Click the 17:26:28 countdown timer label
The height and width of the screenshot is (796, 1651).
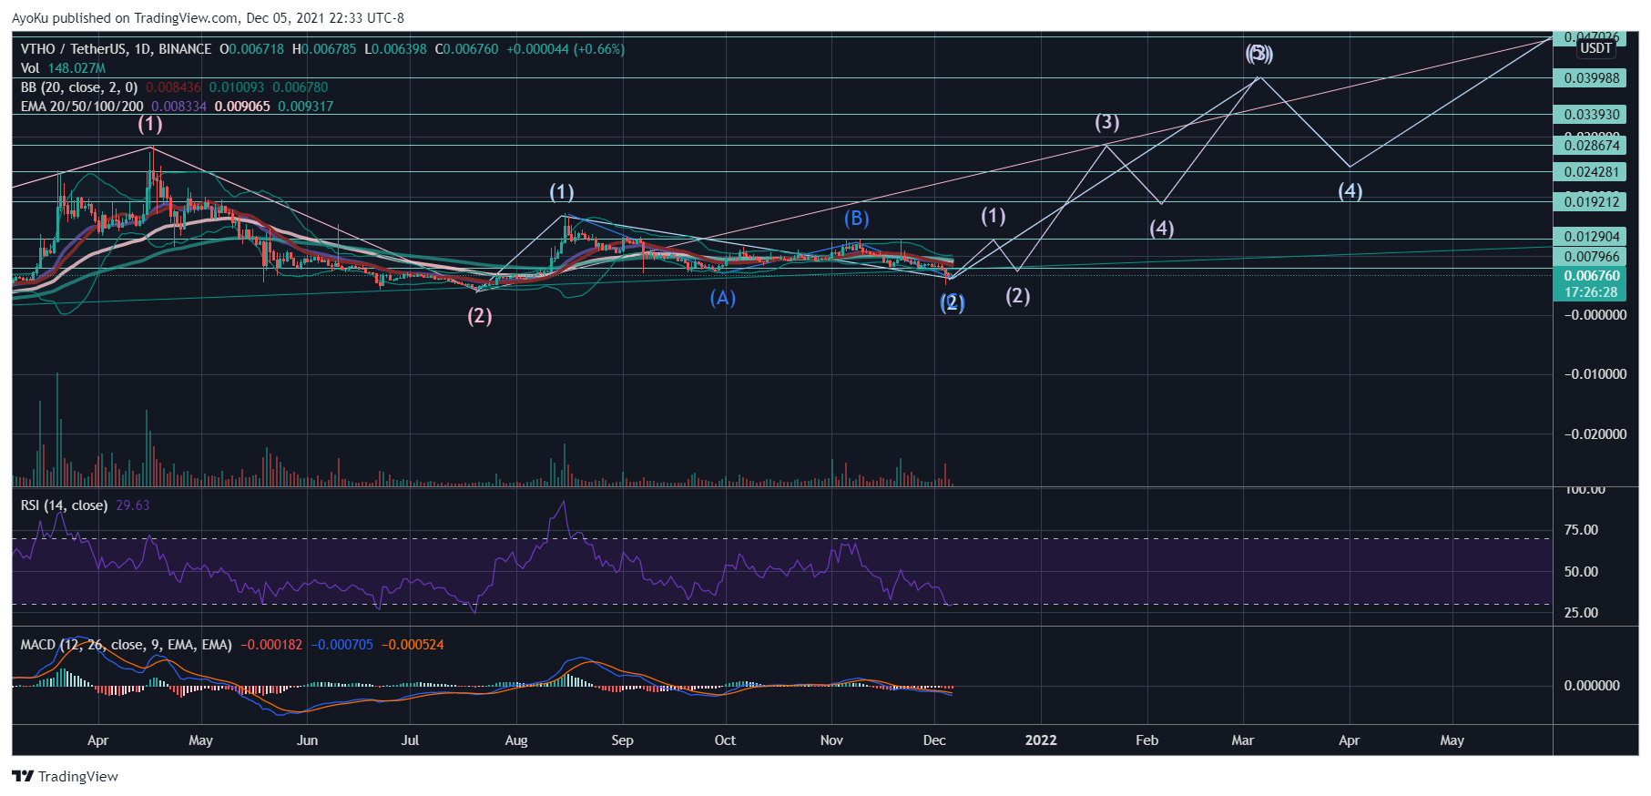click(x=1591, y=292)
